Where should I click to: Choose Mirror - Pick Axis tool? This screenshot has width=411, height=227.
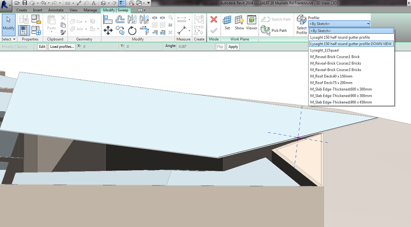click(132, 19)
